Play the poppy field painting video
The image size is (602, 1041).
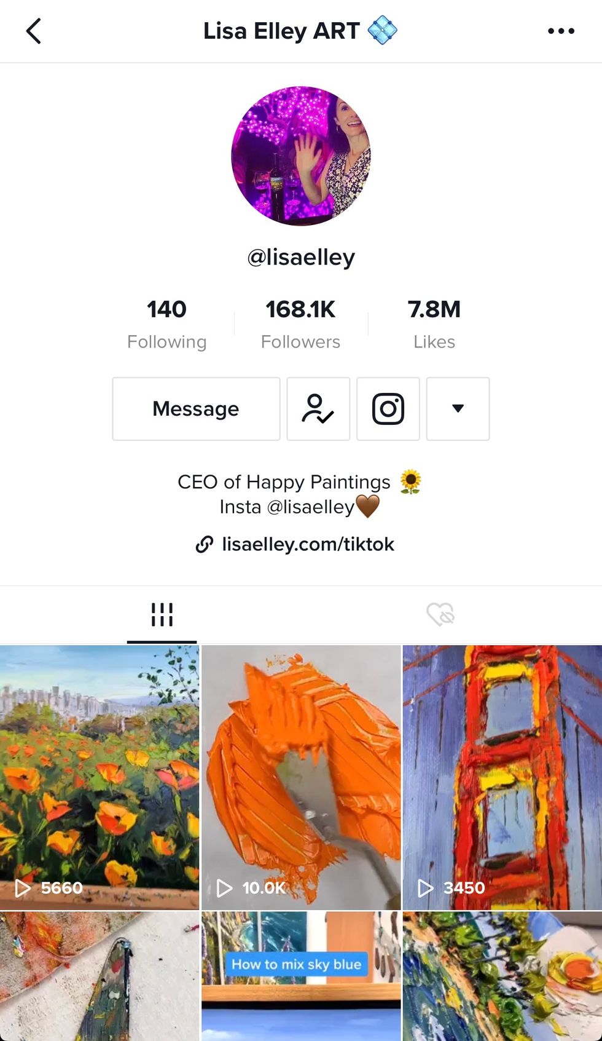[x=100, y=777]
